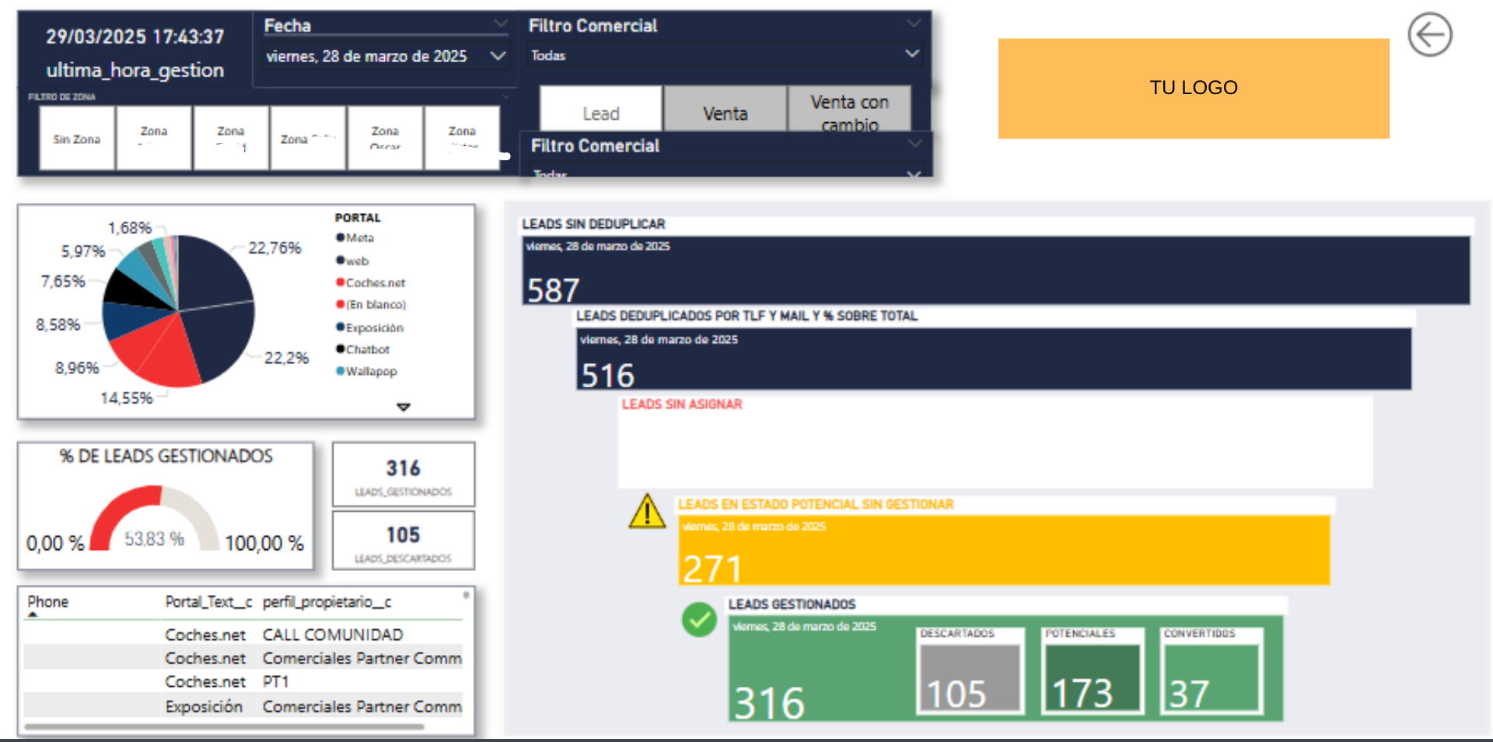Select the Meta legend marker
Screen dimensions: 1493x742
[340, 237]
